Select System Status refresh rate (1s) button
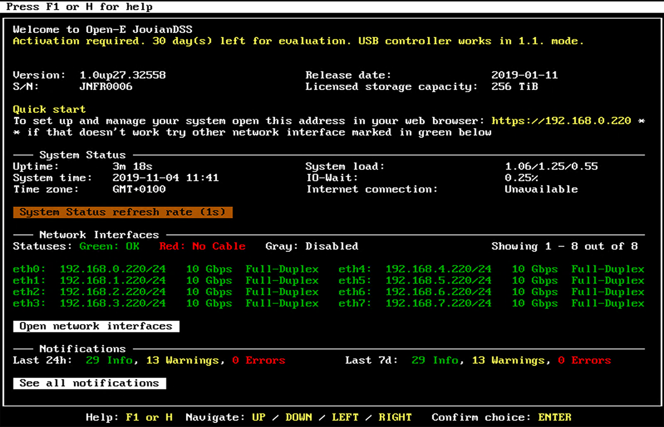Screen dimensions: 664x427 pos(123,212)
